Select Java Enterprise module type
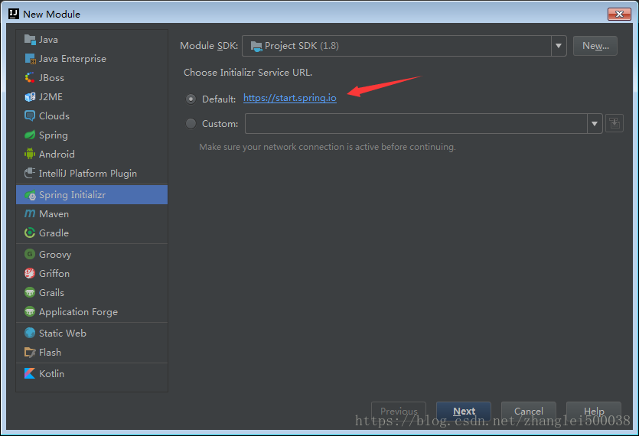This screenshot has width=639, height=436. pos(92,59)
